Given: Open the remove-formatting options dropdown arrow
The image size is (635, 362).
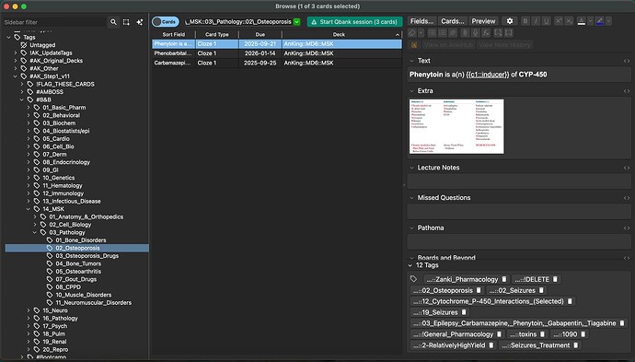Looking at the screenshot, I should [421, 33].
